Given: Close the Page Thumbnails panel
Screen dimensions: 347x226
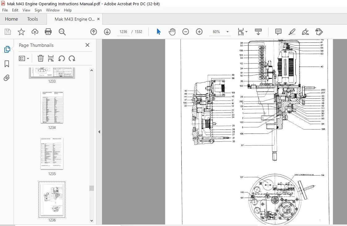Looking at the screenshot, I should click(x=87, y=45).
